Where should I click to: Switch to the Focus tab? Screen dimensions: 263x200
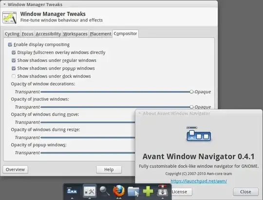(x=27, y=34)
